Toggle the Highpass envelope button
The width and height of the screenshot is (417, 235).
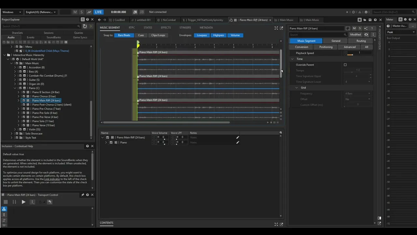click(219, 35)
